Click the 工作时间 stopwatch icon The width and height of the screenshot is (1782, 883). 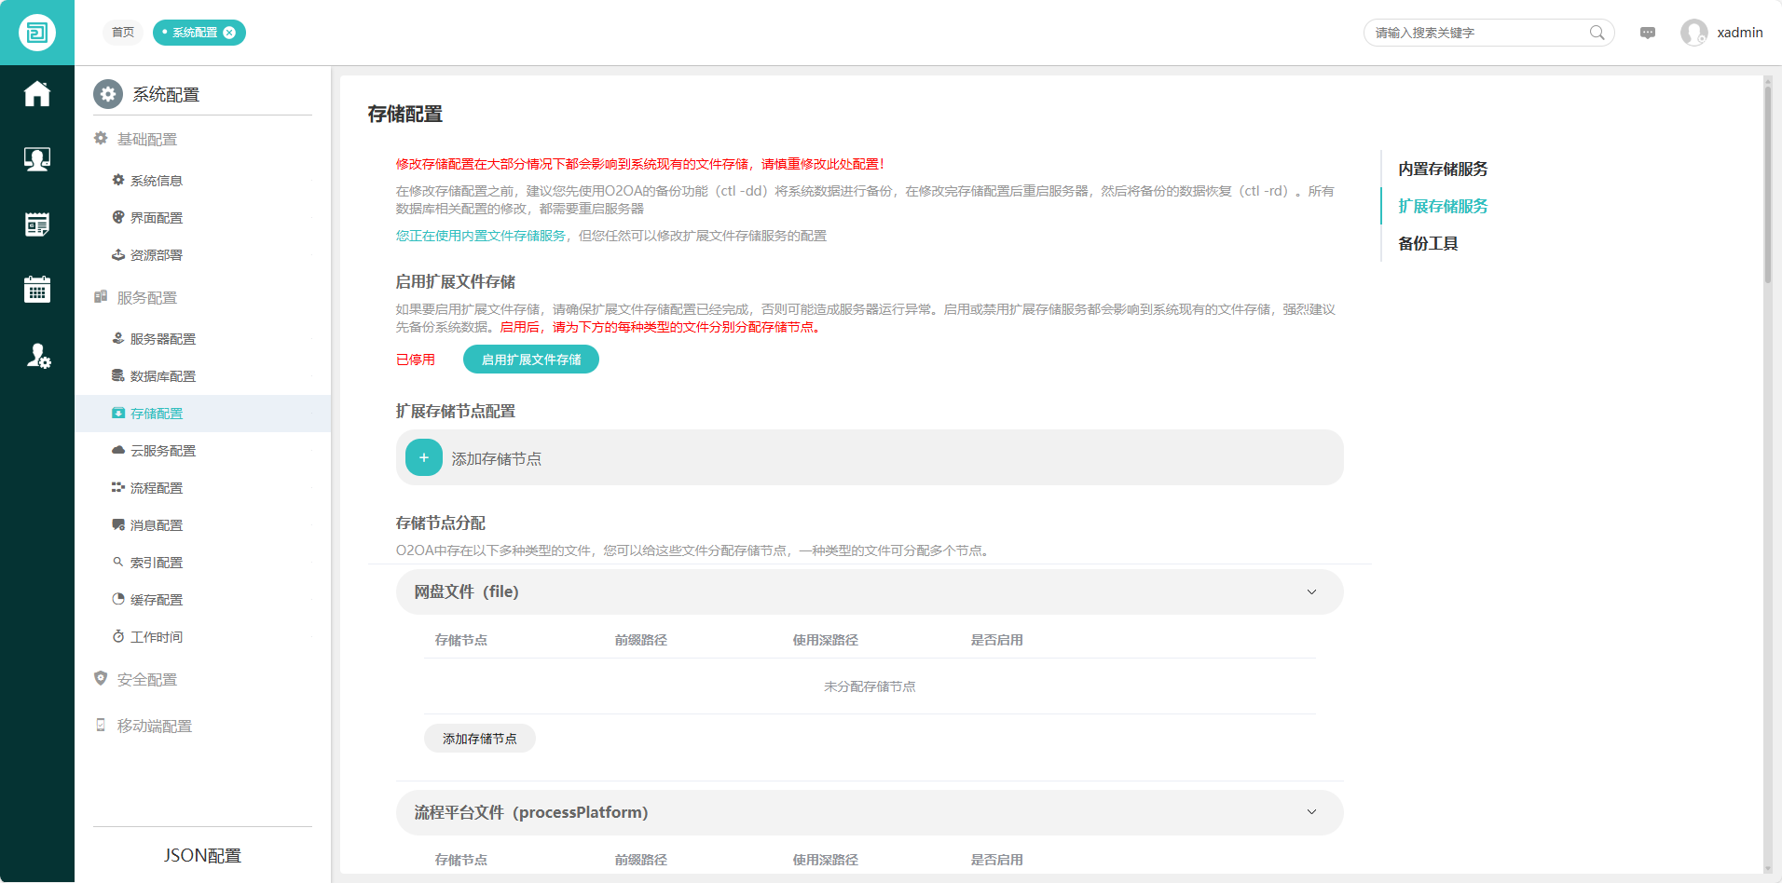click(118, 636)
